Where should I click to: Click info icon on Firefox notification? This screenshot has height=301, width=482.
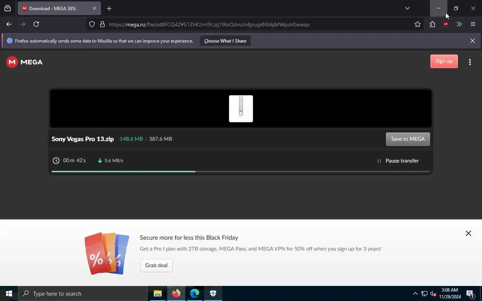[9, 41]
